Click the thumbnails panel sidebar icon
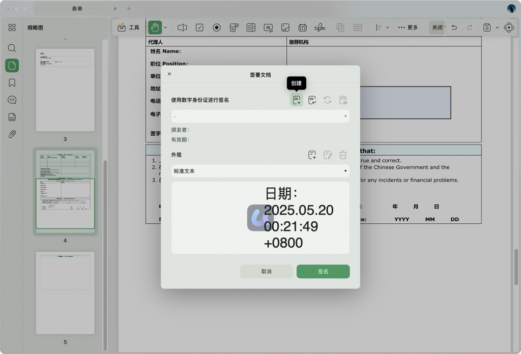This screenshot has height=354, width=521. point(12,66)
